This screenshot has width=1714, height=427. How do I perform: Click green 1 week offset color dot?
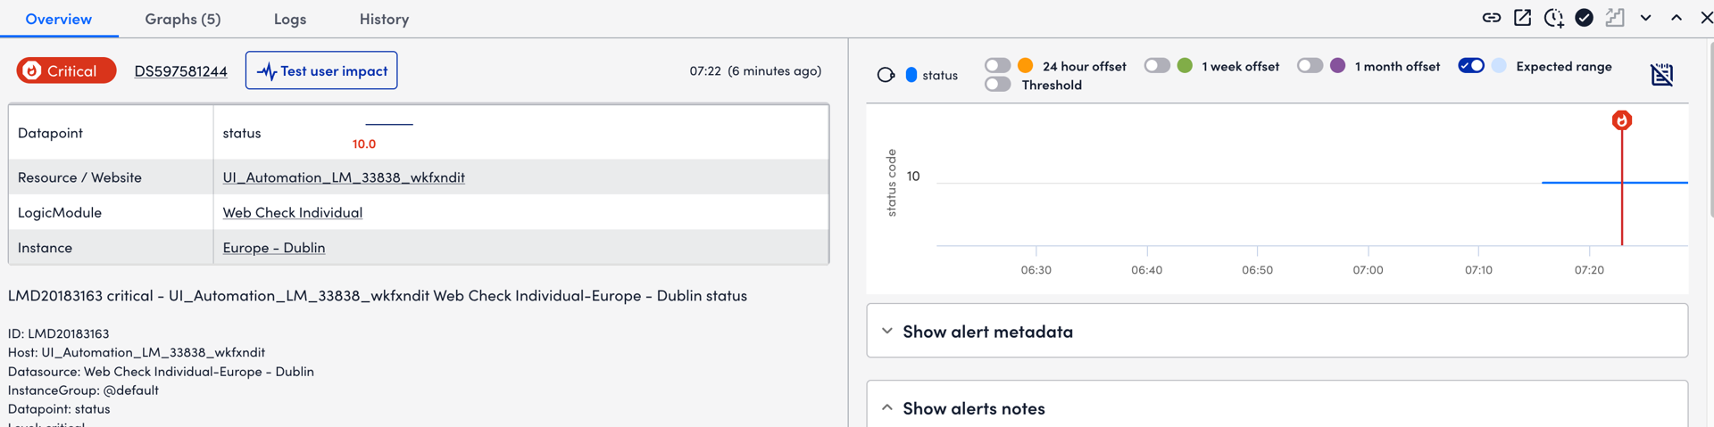point(1185,65)
